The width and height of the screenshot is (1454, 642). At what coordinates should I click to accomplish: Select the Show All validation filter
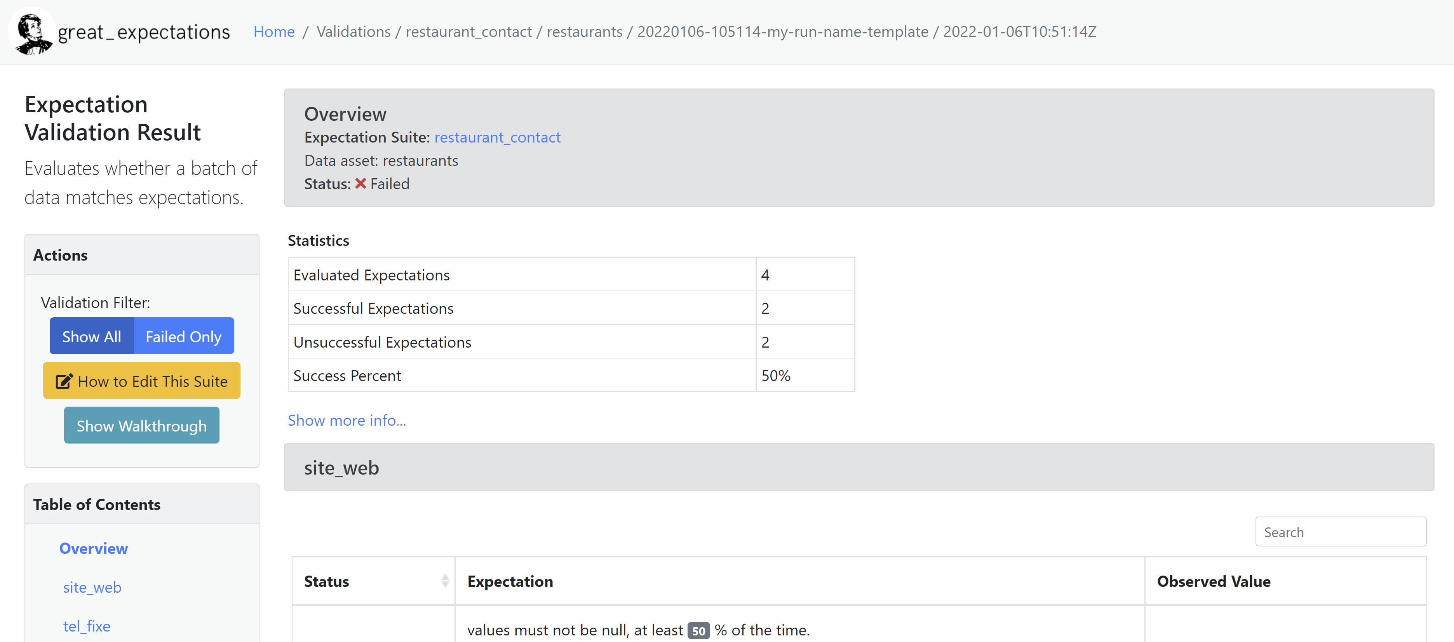[91, 336]
